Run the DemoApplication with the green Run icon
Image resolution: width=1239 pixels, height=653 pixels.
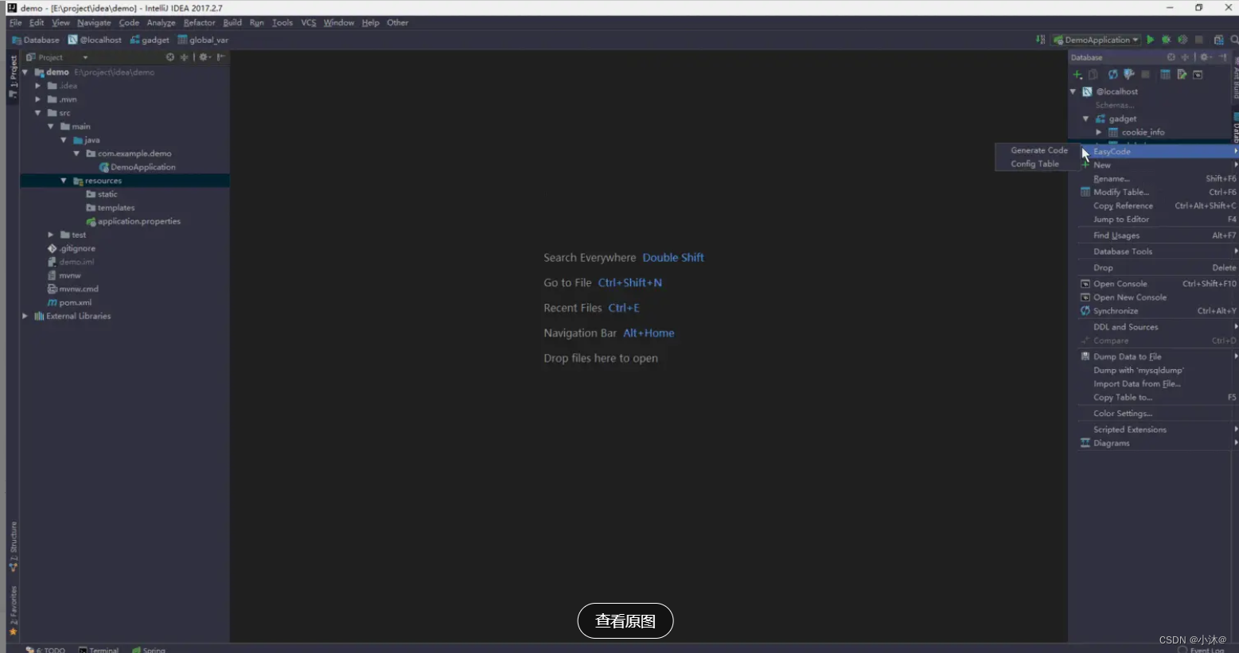pyautogui.click(x=1151, y=39)
